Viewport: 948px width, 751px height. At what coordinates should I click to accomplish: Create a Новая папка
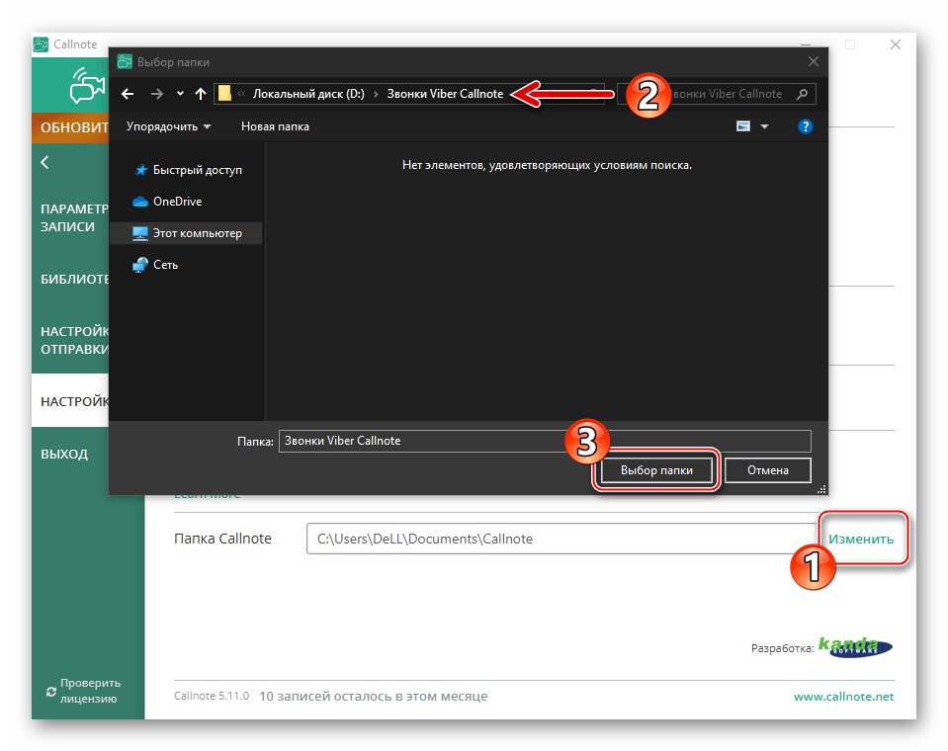[275, 126]
